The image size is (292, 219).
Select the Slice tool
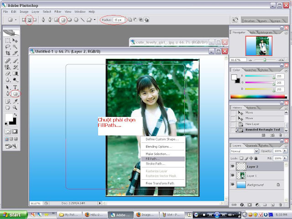(x=15, y=53)
